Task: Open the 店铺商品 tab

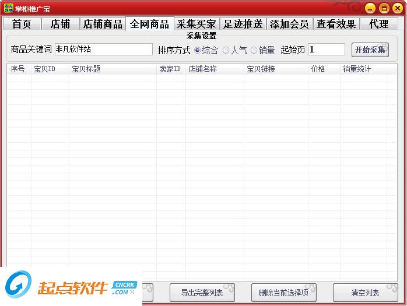Action: (103, 24)
